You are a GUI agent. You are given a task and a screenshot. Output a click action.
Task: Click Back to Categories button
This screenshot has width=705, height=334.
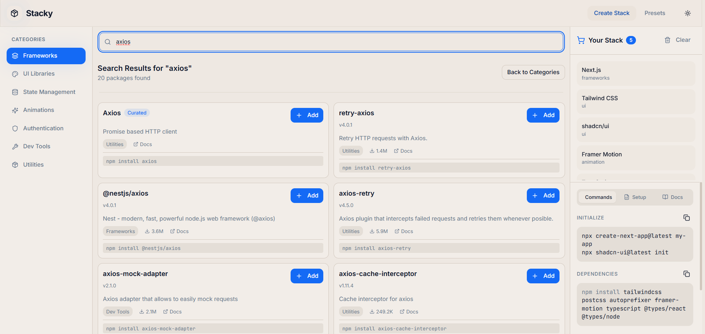pos(533,72)
